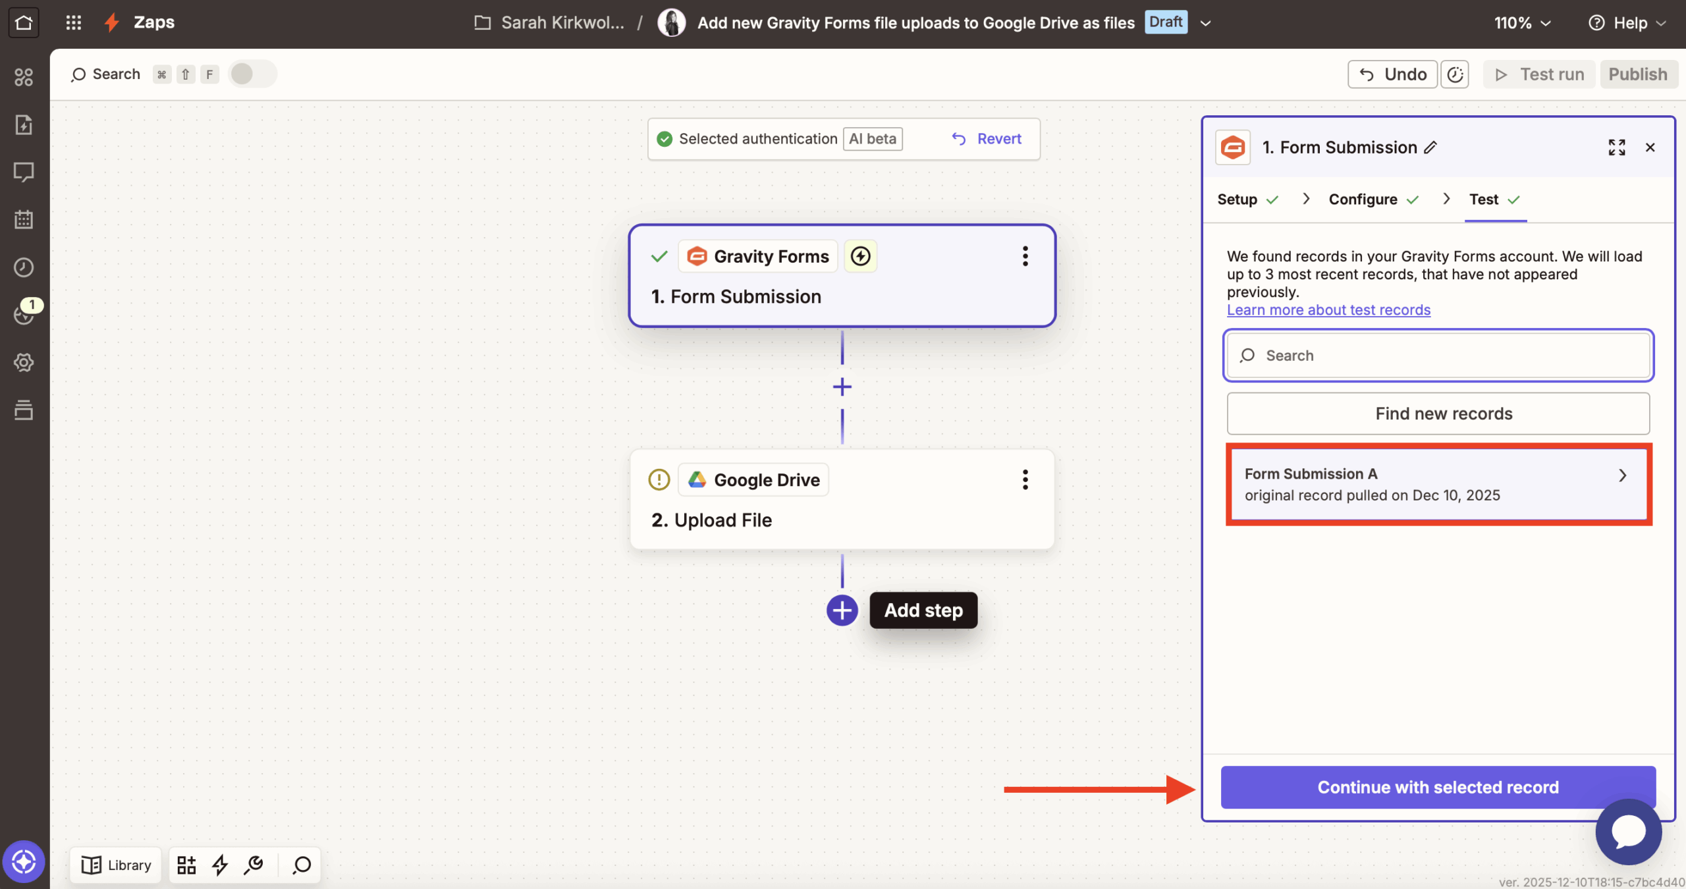Image resolution: width=1686 pixels, height=889 pixels.
Task: Click Continue with selected record
Action: click(1438, 787)
